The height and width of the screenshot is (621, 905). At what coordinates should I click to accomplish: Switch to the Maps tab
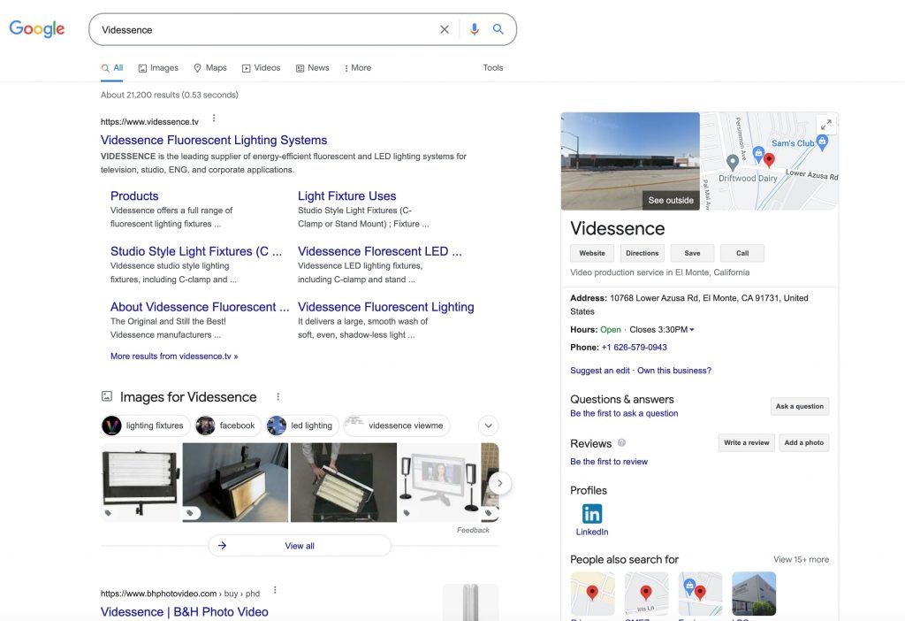pyautogui.click(x=210, y=67)
